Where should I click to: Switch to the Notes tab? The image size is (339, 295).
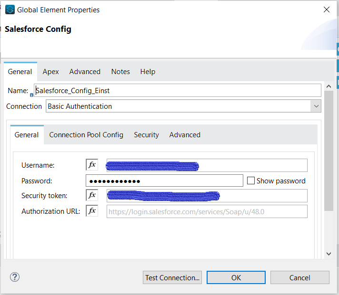(x=120, y=72)
